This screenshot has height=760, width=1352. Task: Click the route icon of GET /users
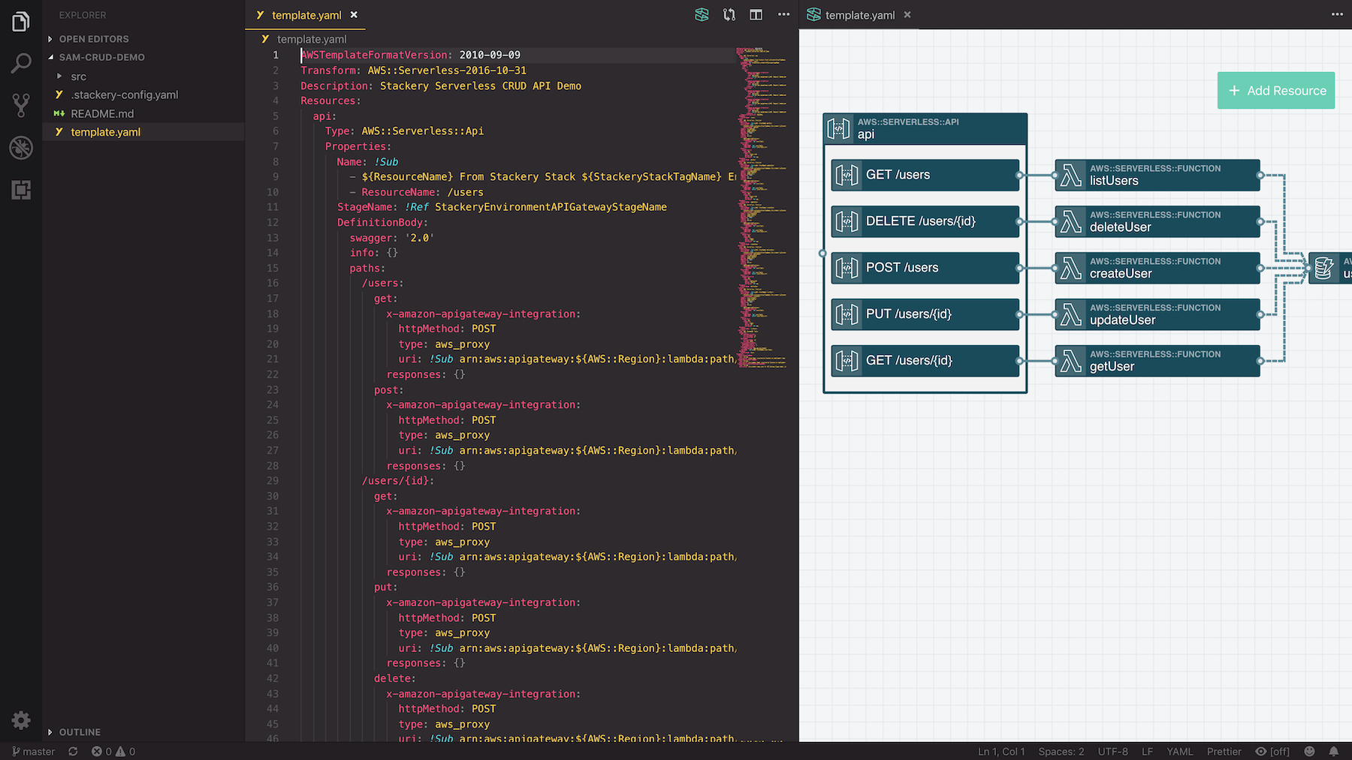tap(847, 175)
